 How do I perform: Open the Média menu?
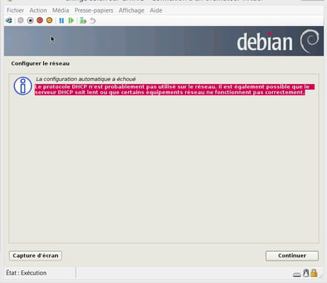(x=61, y=10)
